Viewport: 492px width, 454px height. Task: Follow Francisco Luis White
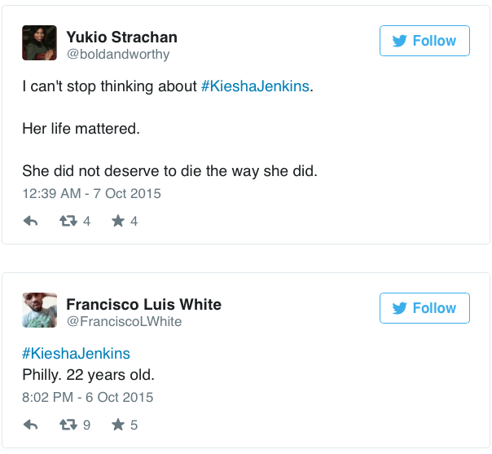(424, 308)
